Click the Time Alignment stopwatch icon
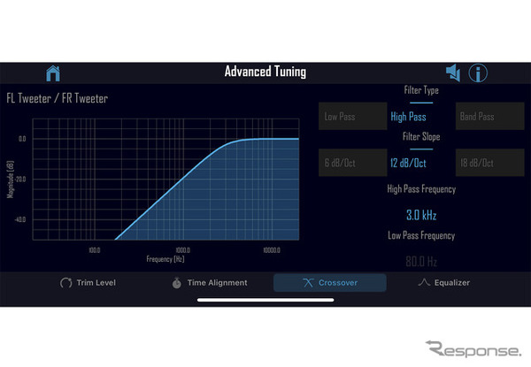The height and width of the screenshot is (367, 531). pos(176,283)
